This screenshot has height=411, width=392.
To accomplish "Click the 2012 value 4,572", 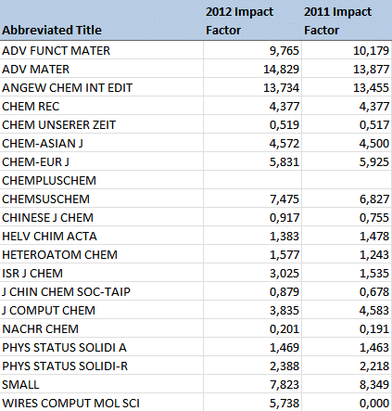I will click(285, 144).
